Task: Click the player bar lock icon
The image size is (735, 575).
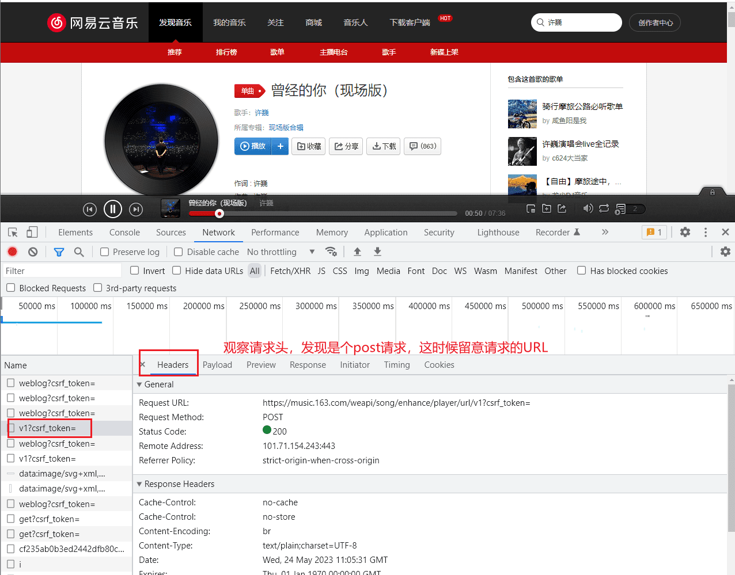Action: tap(713, 192)
